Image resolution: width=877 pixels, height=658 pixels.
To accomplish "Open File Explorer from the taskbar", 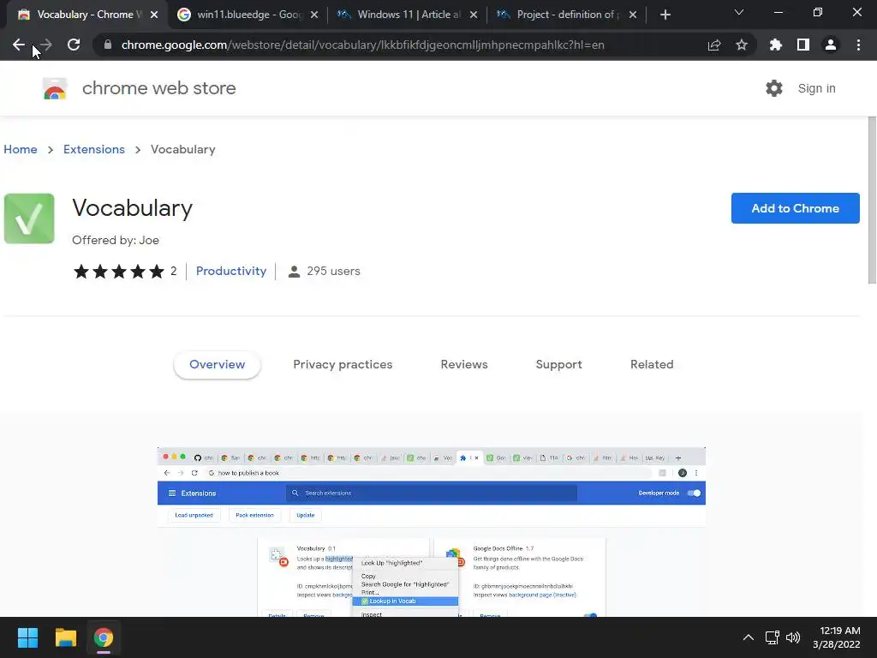I will (x=65, y=637).
